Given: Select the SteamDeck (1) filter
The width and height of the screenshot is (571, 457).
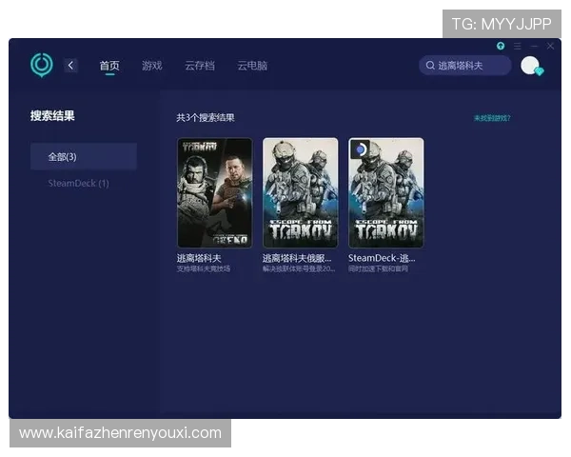Looking at the screenshot, I should click(x=79, y=184).
